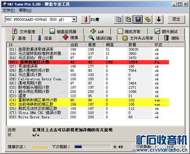The image size is (190, 154).
Task: Select the 健康 tab
Action: pyautogui.click(x=71, y=38)
